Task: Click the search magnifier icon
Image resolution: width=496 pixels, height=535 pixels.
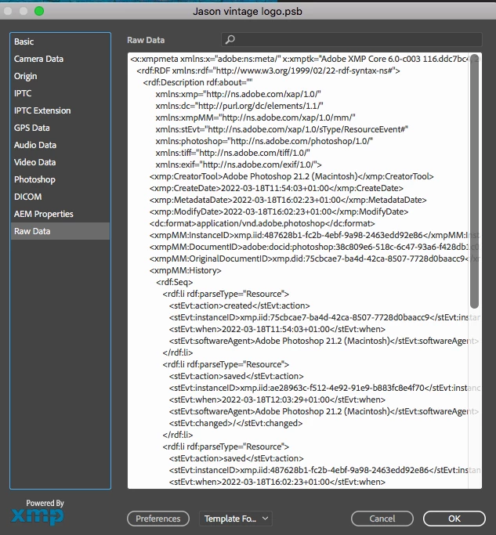Action: pos(230,40)
